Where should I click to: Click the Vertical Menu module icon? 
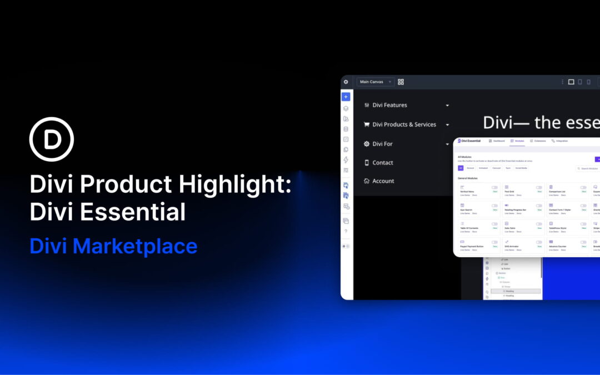(462, 187)
